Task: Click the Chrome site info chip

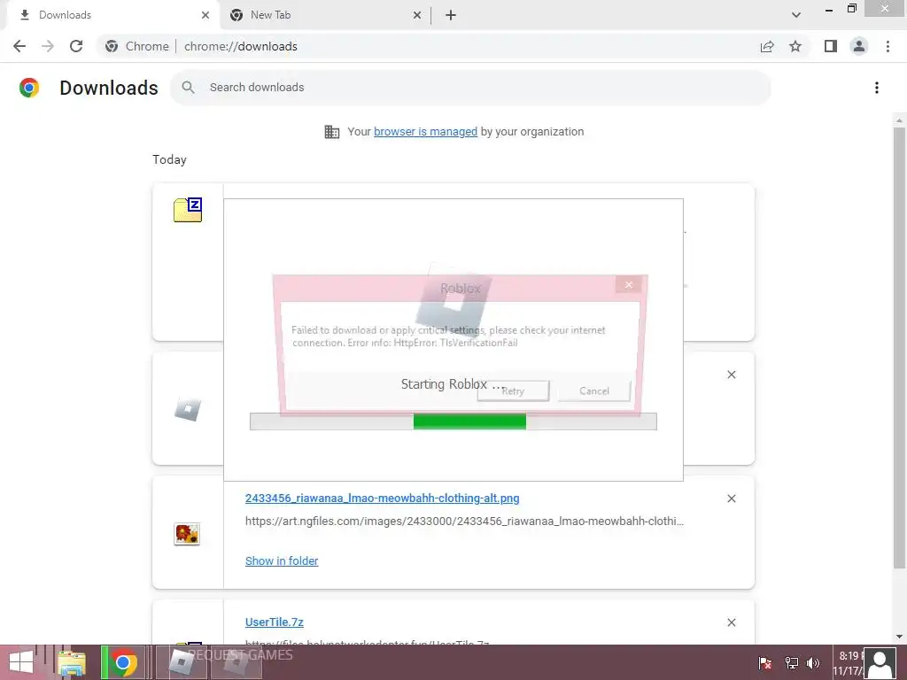Action: (137, 46)
